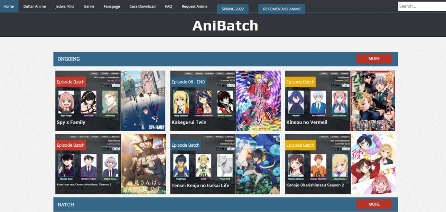Click Tensei Kenja no Isekai Life poster
Screen dimensions: 446x212
point(258,164)
